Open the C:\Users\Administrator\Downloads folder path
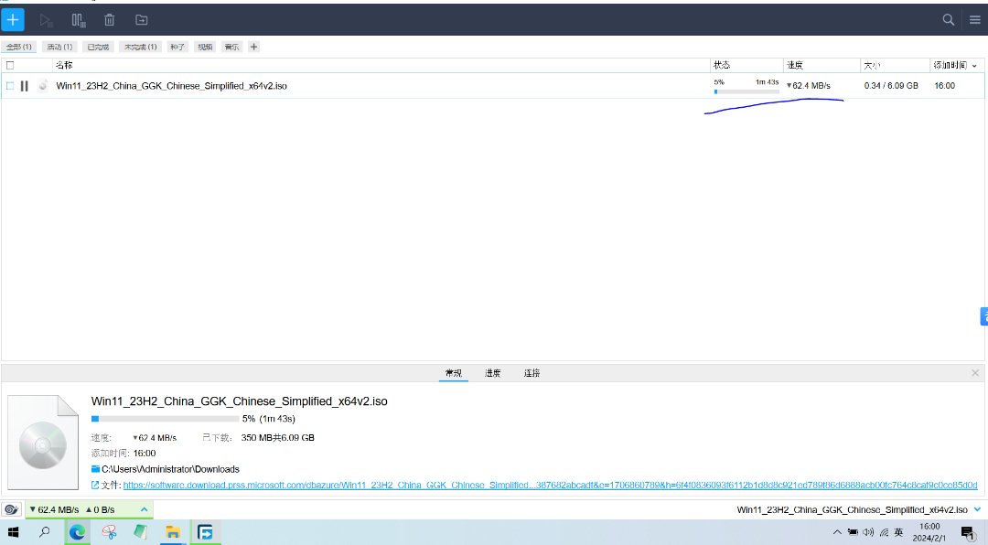 (170, 469)
